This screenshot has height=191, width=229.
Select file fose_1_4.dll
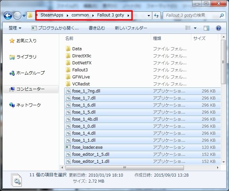click(x=142, y=133)
